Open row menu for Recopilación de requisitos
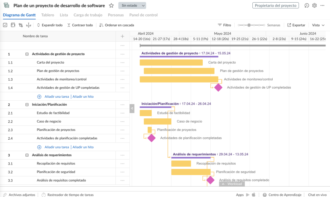Image resolution: width=330 pixels, height=197 pixels. [122, 163]
